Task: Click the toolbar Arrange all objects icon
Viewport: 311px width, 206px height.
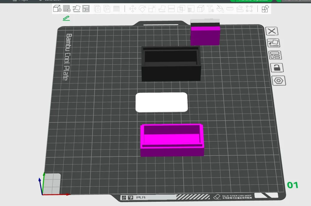Action: 86,9
